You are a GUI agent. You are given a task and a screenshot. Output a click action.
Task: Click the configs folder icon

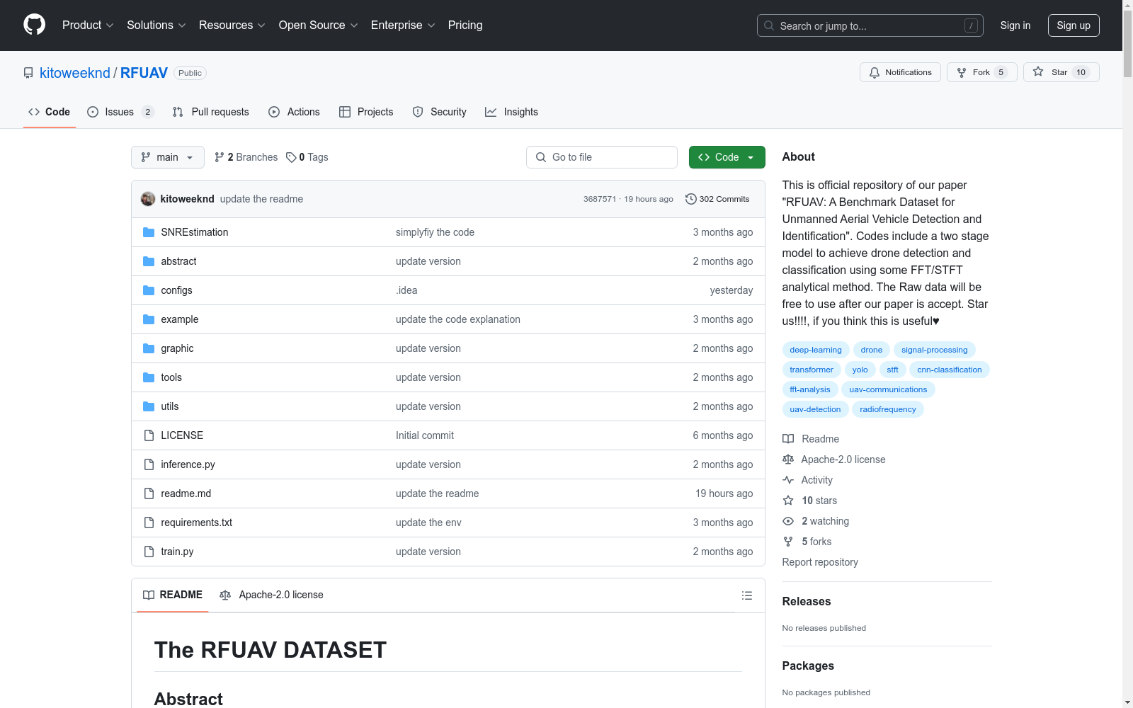(149, 290)
